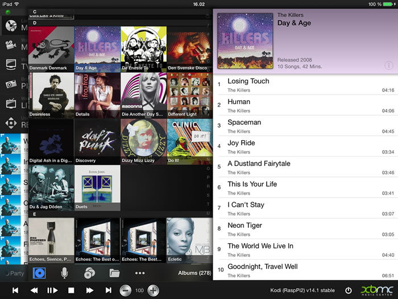Open Elton John Duets album
The width and height of the screenshot is (398, 299).
point(97,188)
